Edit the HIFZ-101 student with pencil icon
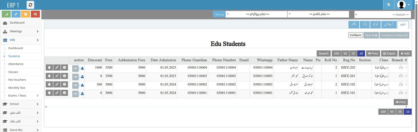This screenshot has height=132, width=418. (57, 93)
